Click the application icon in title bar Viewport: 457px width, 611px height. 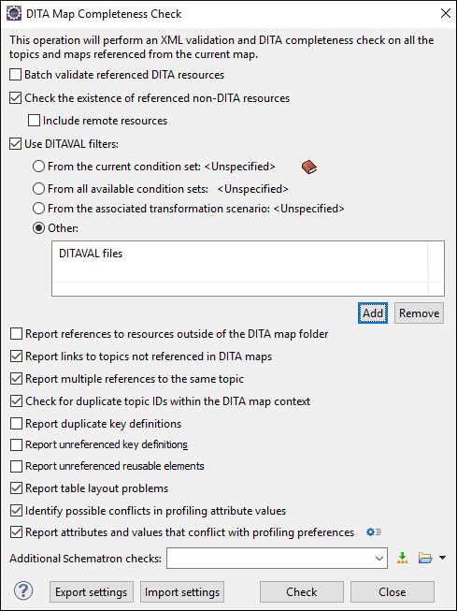pyautogui.click(x=14, y=14)
